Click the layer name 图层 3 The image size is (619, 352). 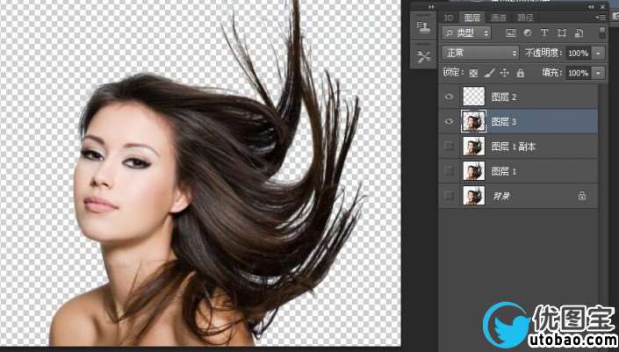[x=504, y=121]
